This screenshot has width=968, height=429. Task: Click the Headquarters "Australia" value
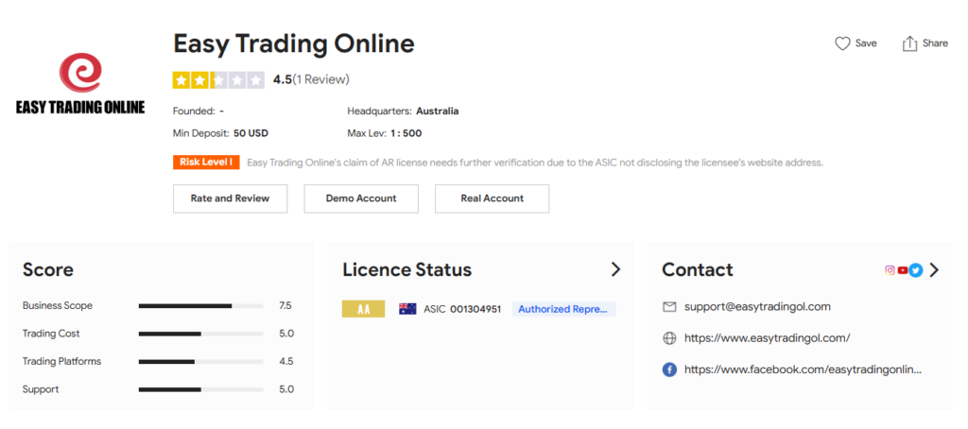coord(437,112)
